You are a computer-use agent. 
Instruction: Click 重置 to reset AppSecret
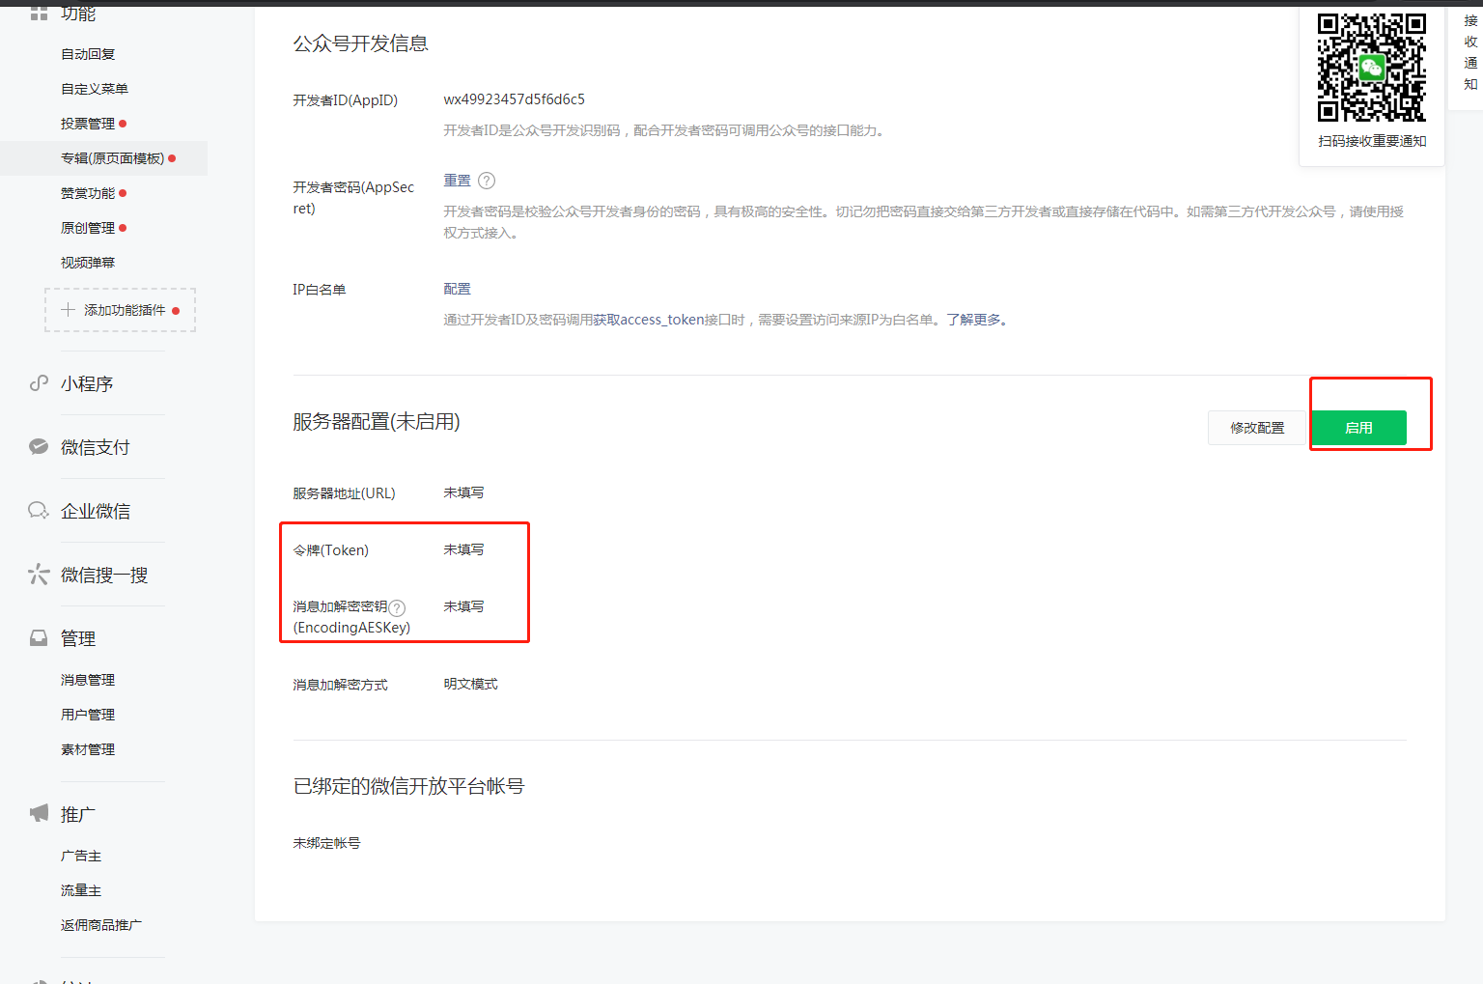pyautogui.click(x=457, y=181)
